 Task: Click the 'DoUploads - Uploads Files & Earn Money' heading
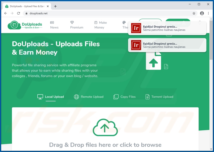coord(56,48)
